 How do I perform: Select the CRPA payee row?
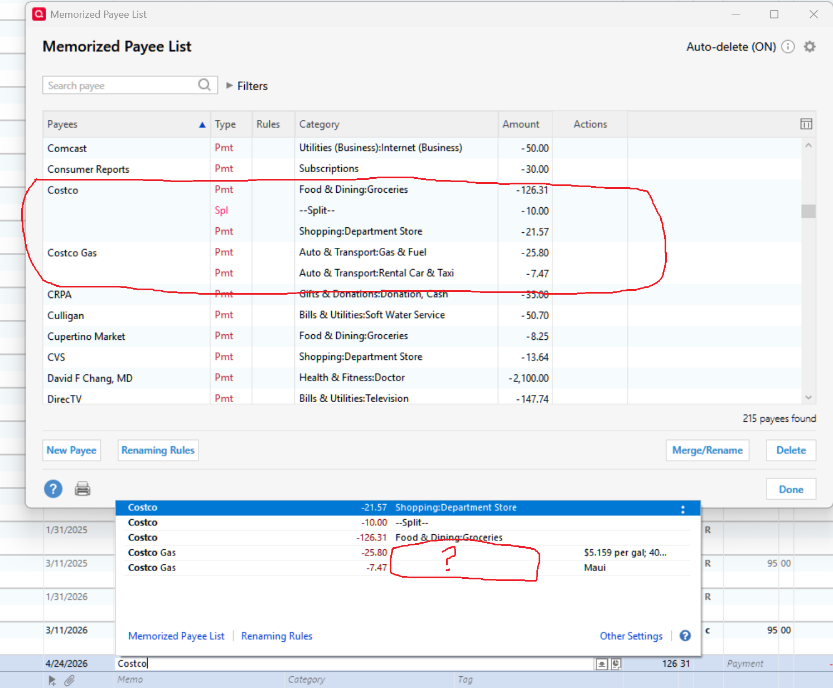pos(422,294)
